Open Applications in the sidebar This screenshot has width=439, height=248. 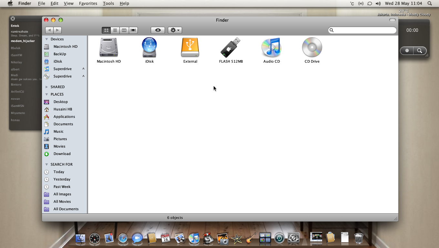(65, 117)
